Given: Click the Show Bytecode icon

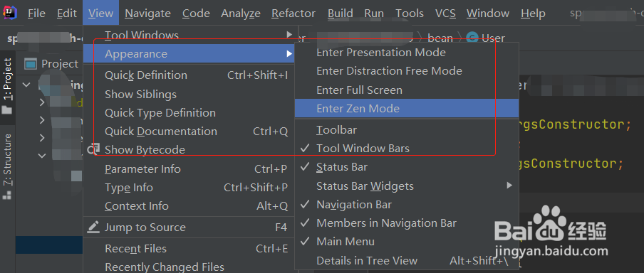Looking at the screenshot, I should click(x=94, y=149).
